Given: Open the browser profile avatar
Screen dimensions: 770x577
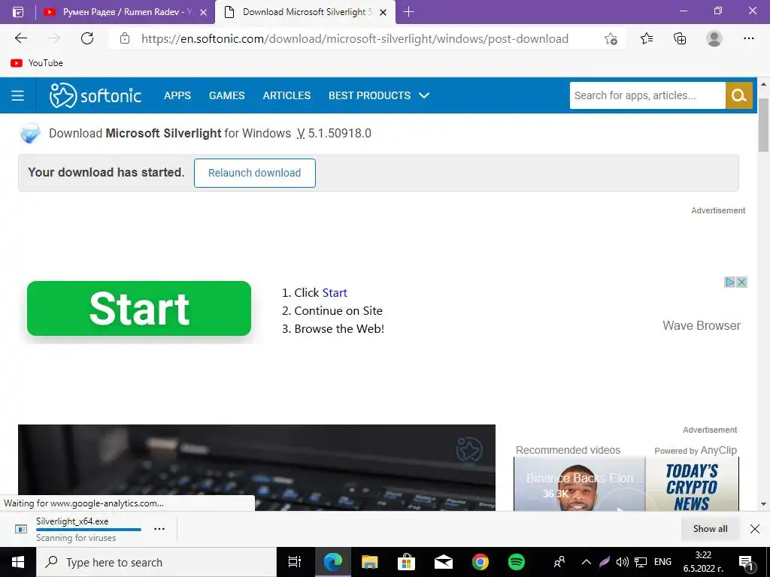Looking at the screenshot, I should pyautogui.click(x=714, y=38).
